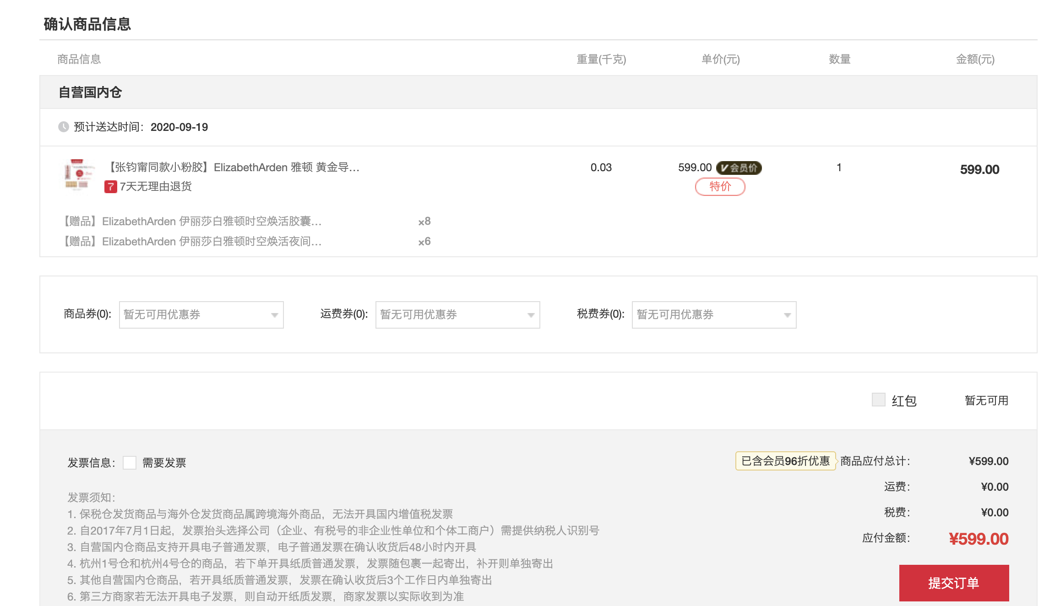1044x606 pixels.
Task: Click the red 7-day return badge icon
Action: [110, 187]
